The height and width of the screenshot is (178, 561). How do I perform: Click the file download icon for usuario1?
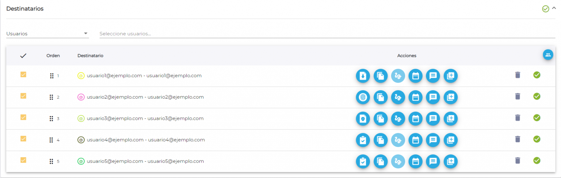[363, 76]
